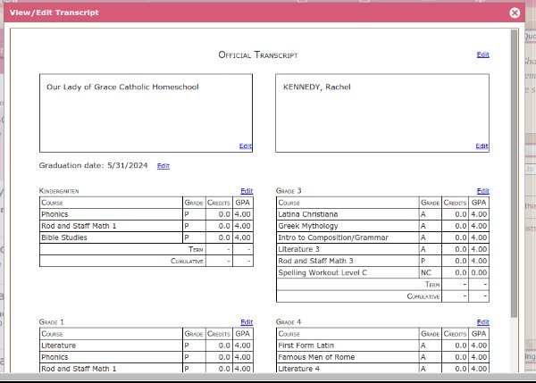Select the Our Lady of Grace Catholic Homeschool text
This screenshot has width=536, height=383.
122,87
